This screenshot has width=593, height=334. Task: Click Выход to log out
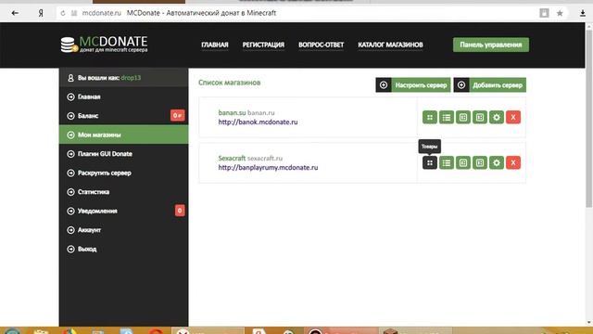point(123,249)
